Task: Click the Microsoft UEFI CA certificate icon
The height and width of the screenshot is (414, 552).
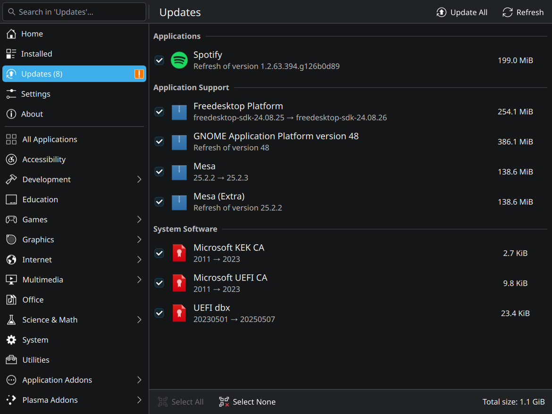Action: click(179, 283)
